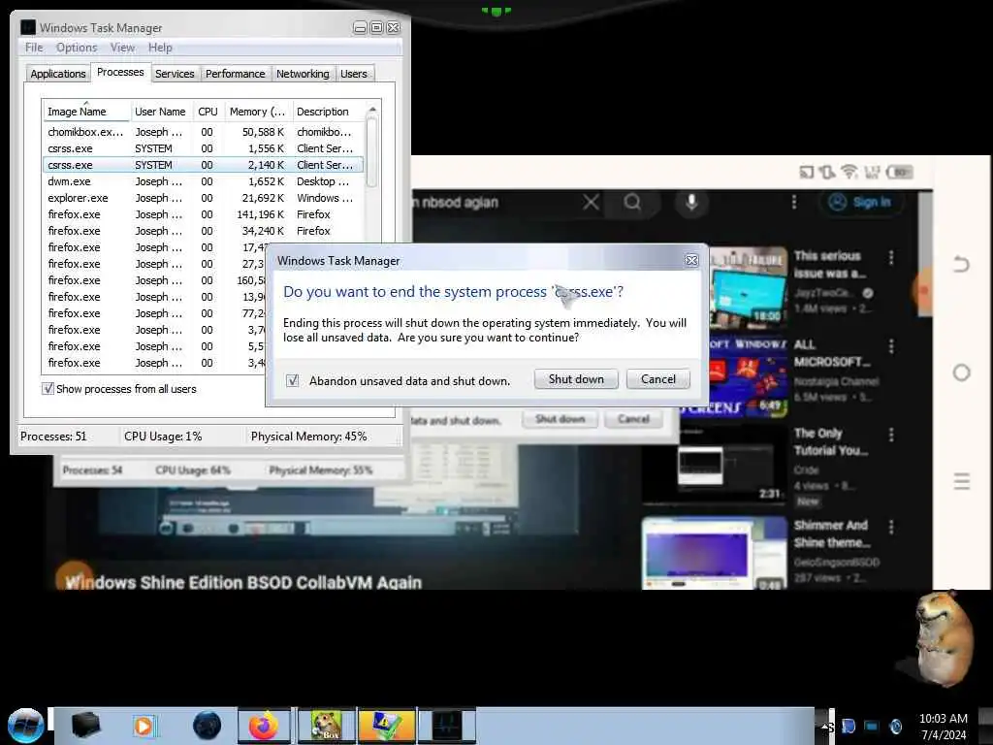Select firefox.exe using 141,196 K
Viewport: 993px width, 745px height.
coord(203,214)
